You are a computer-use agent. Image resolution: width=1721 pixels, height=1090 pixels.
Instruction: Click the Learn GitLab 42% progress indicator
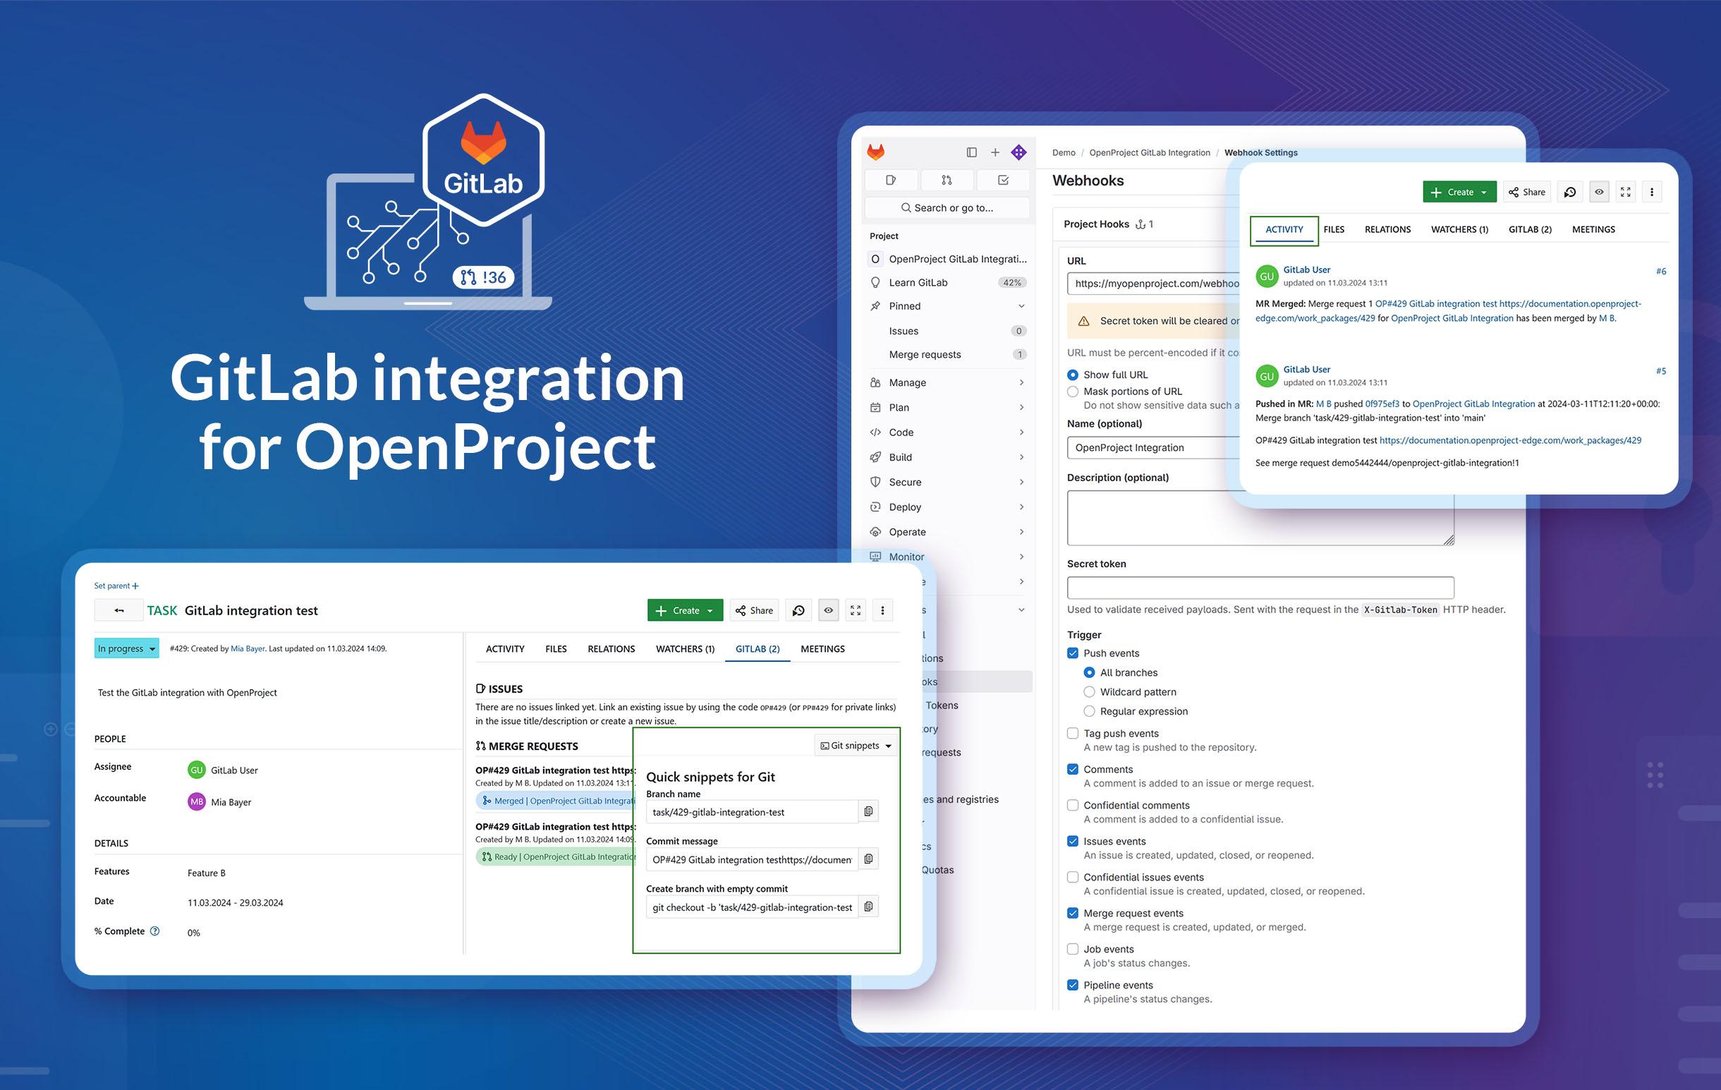(x=1013, y=282)
